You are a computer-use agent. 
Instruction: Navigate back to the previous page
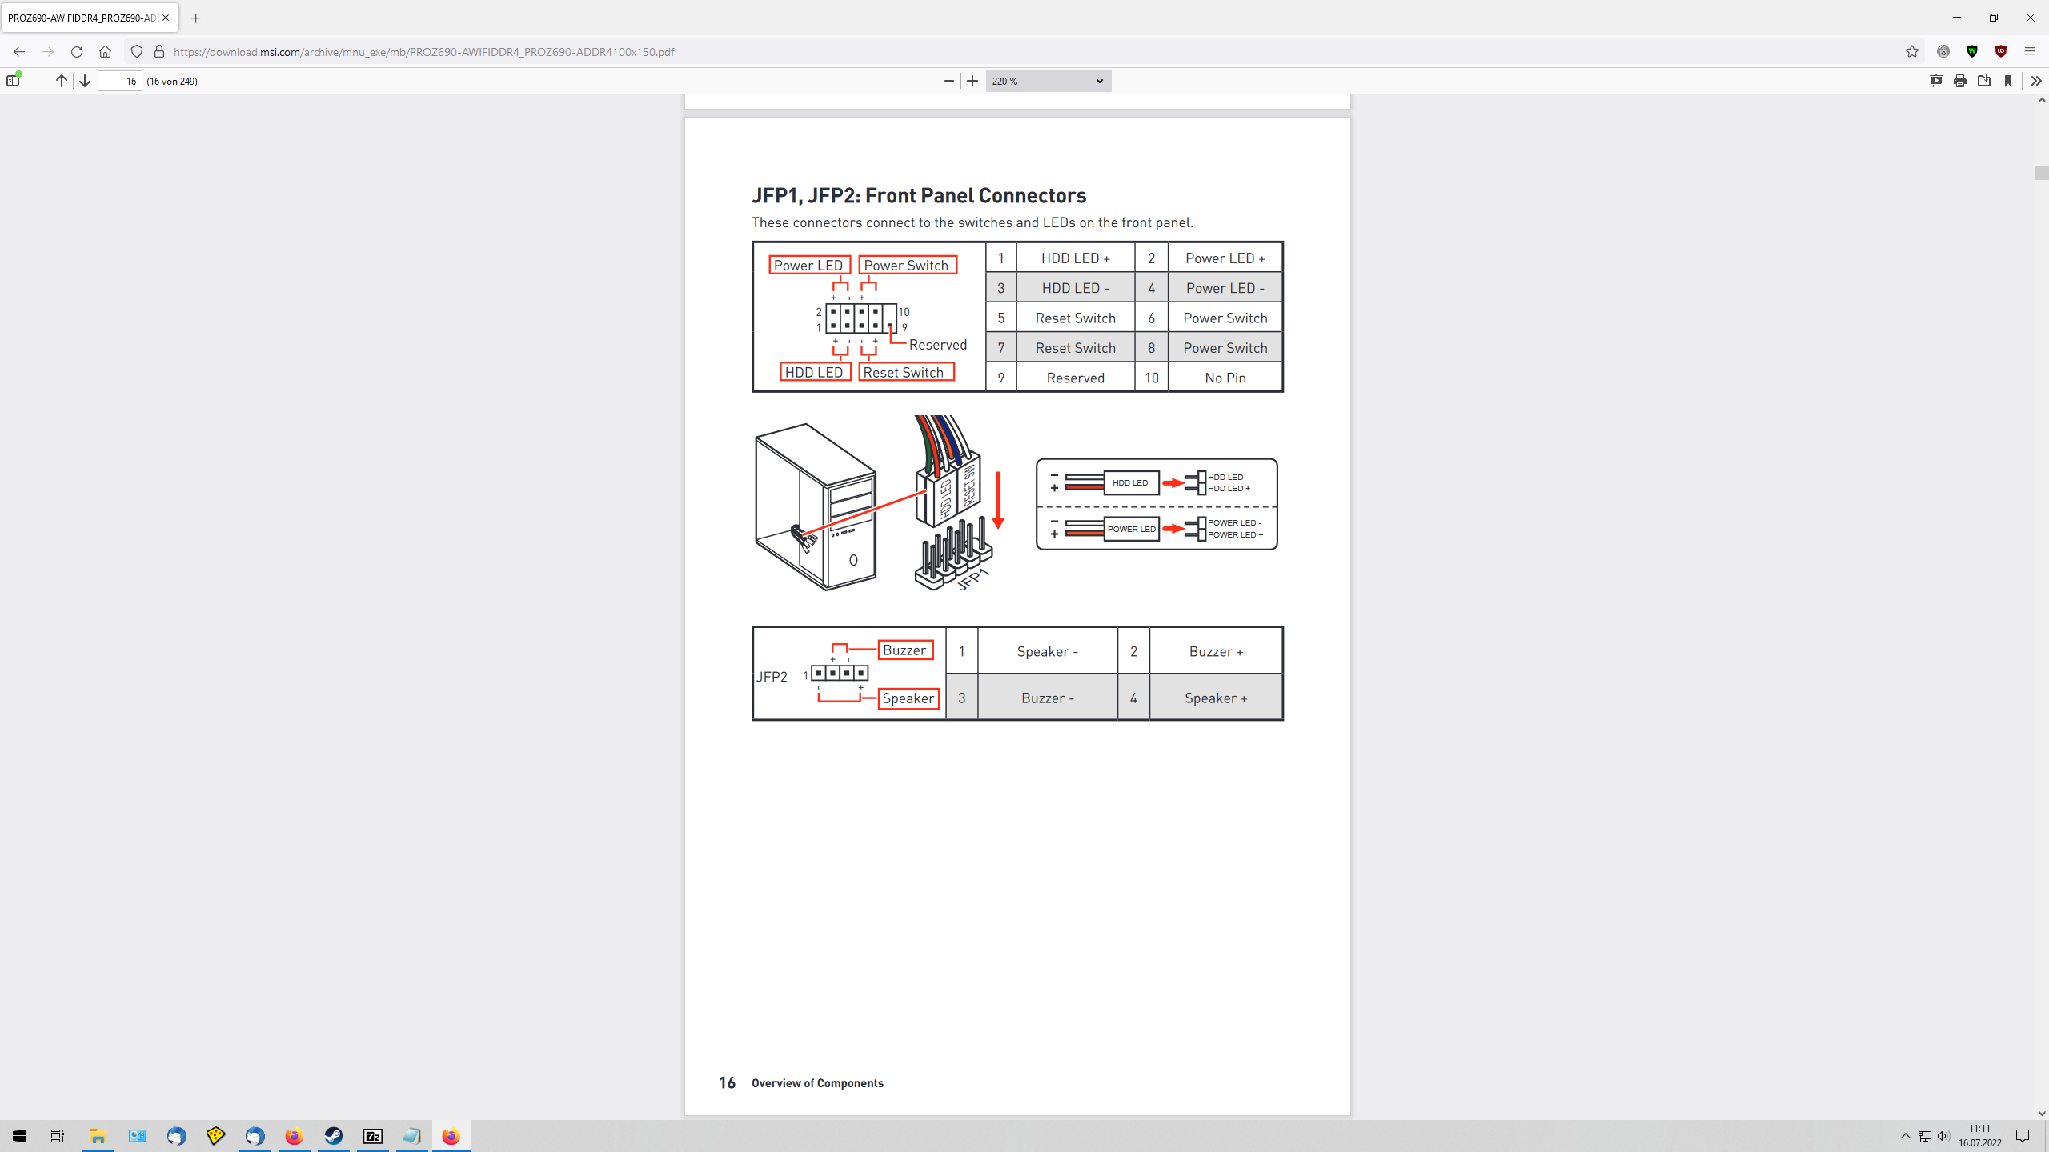point(18,51)
